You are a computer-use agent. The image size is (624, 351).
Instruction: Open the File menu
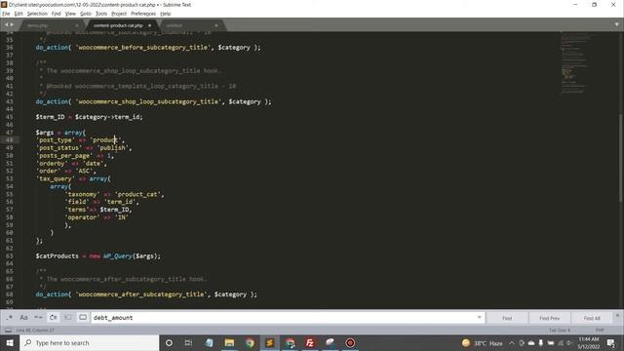coord(6,14)
